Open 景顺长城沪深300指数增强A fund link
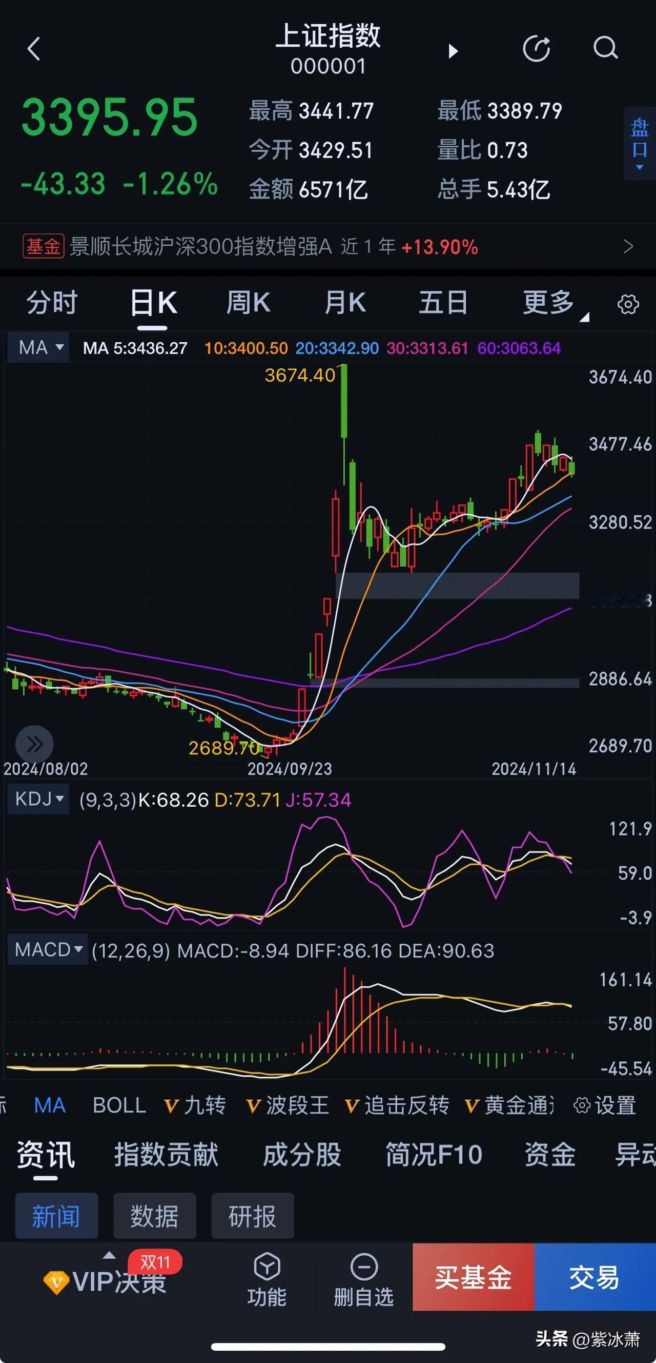The image size is (656, 1363). pos(201,246)
